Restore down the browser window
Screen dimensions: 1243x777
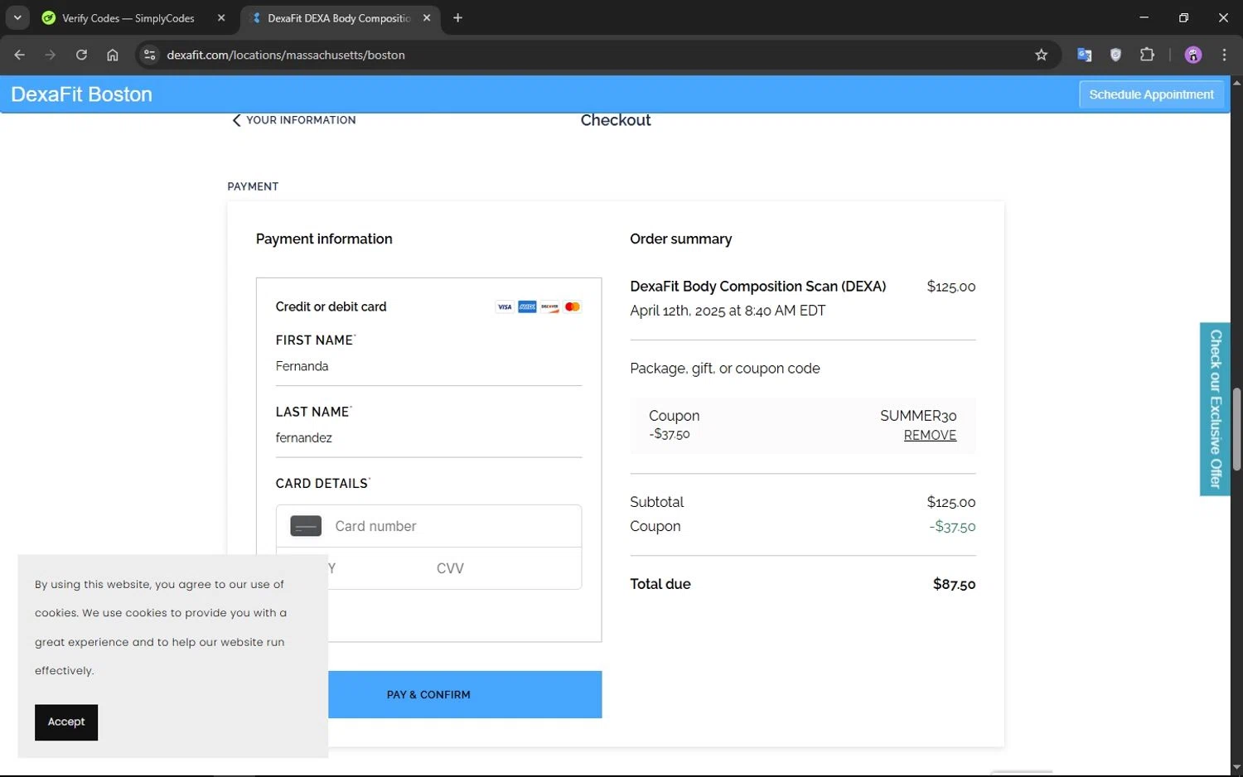1183,17
